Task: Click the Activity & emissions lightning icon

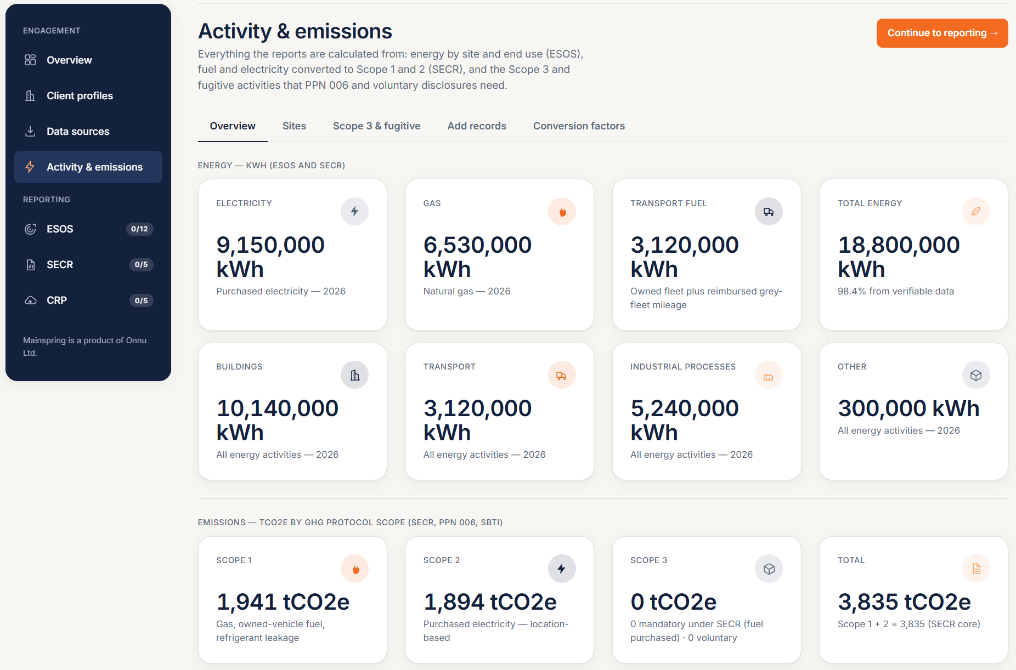Action: 30,167
